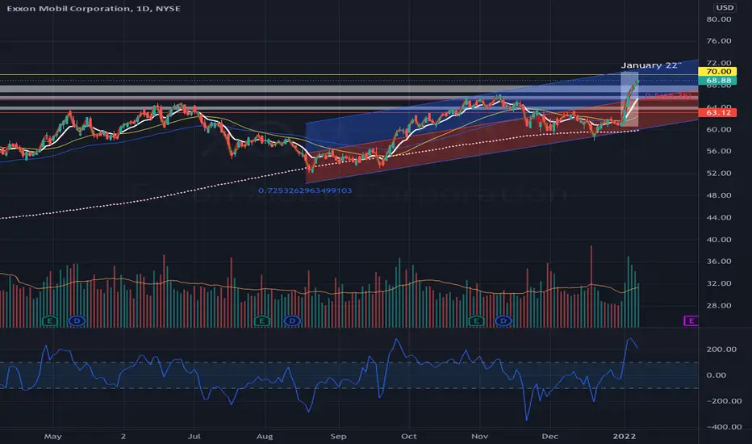752x444 pixels.
Task: Click the 80.00 price scale value
Action: 719,19
